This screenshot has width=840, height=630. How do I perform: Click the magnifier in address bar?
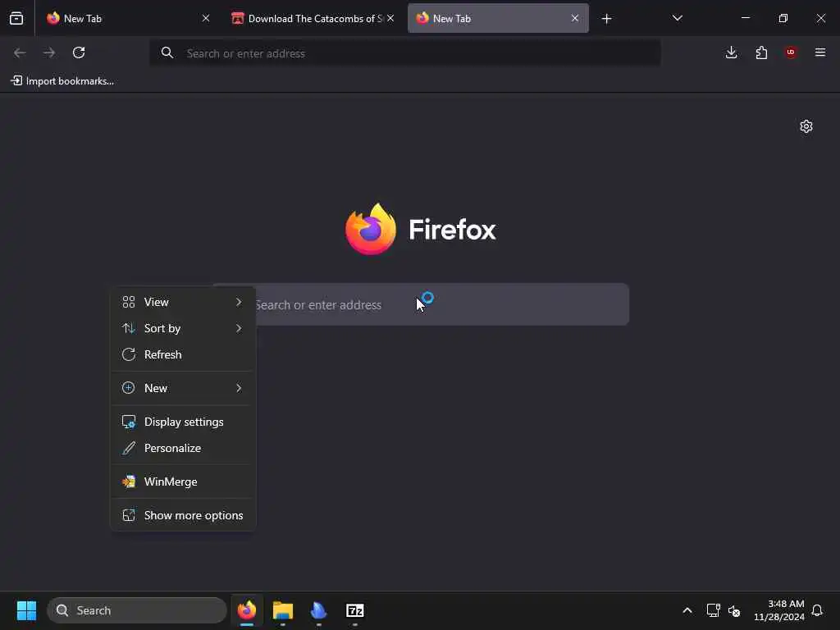(x=167, y=53)
